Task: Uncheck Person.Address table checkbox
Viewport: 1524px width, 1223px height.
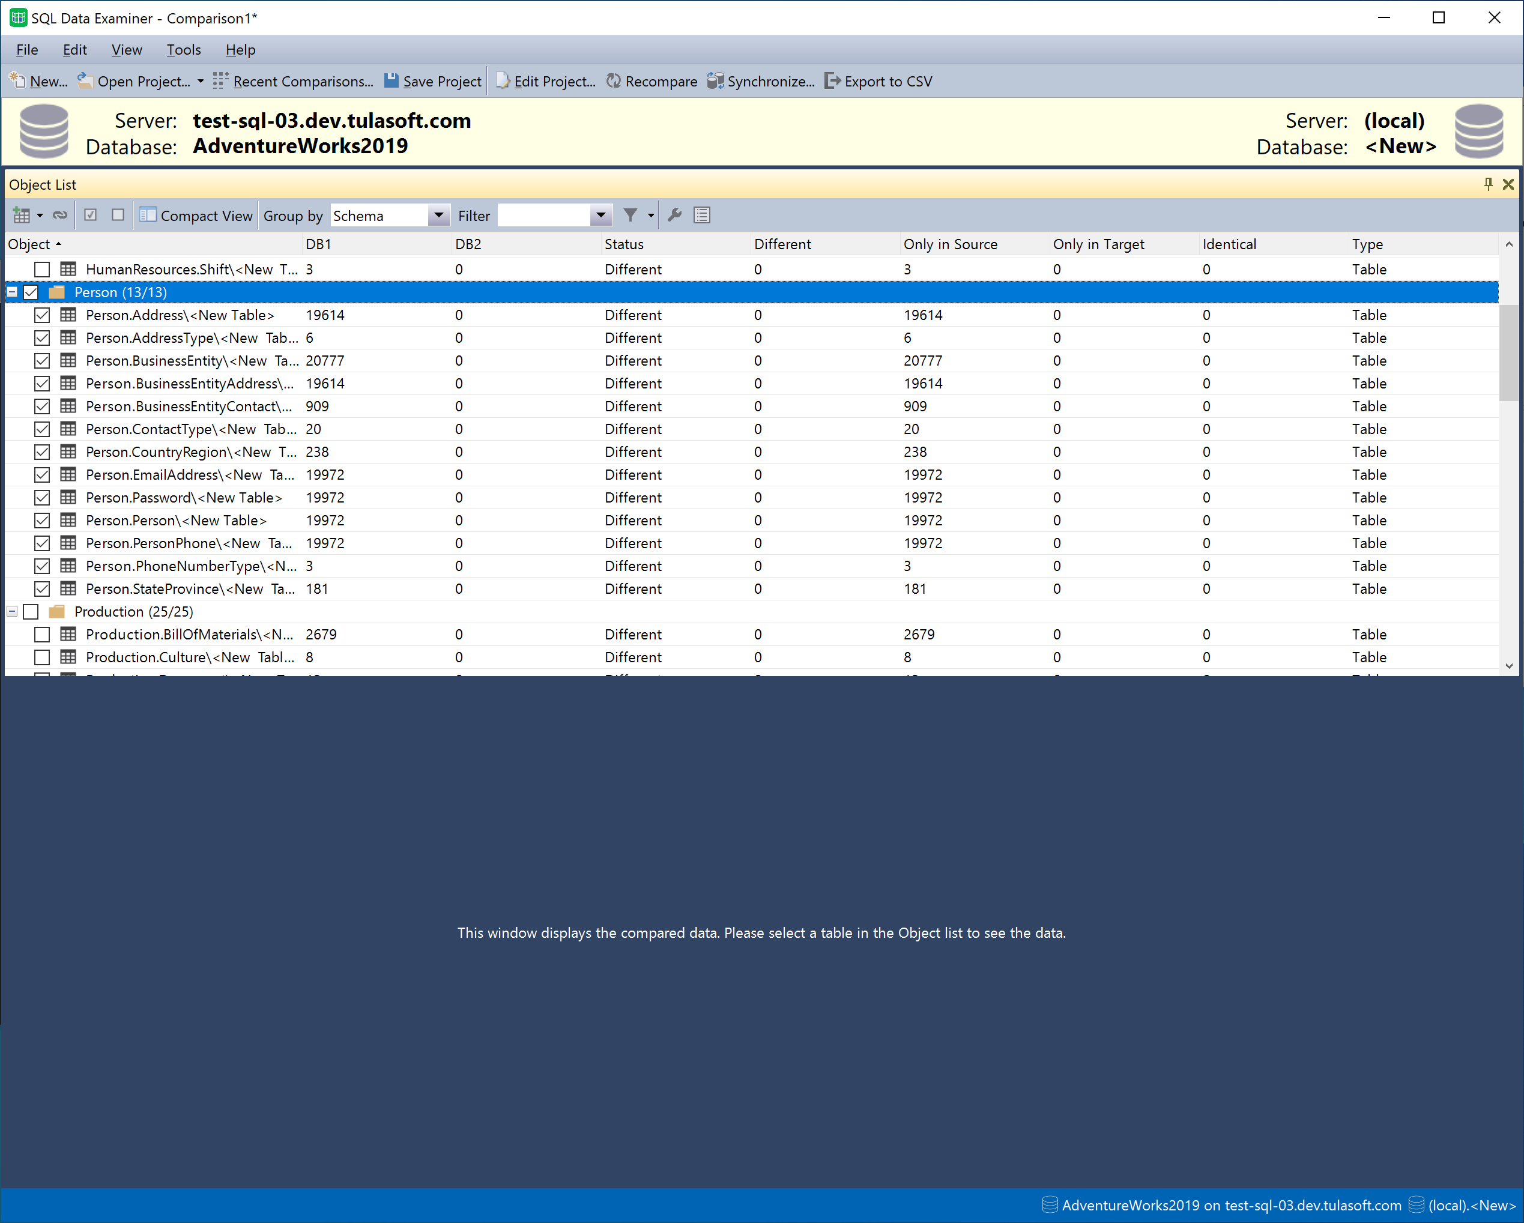Action: [41, 315]
